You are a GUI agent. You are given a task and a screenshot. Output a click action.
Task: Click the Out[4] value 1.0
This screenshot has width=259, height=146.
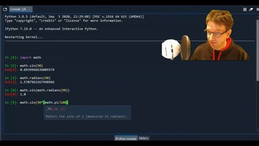tap(23, 94)
